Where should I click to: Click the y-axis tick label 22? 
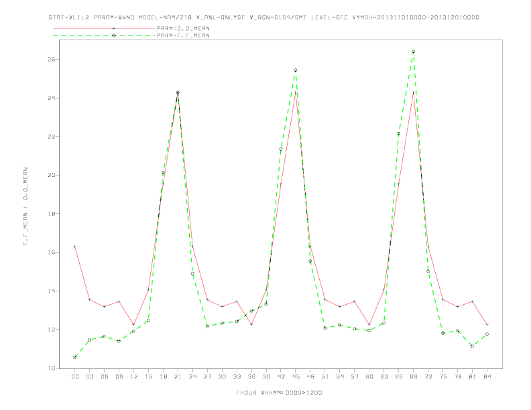[52, 136]
